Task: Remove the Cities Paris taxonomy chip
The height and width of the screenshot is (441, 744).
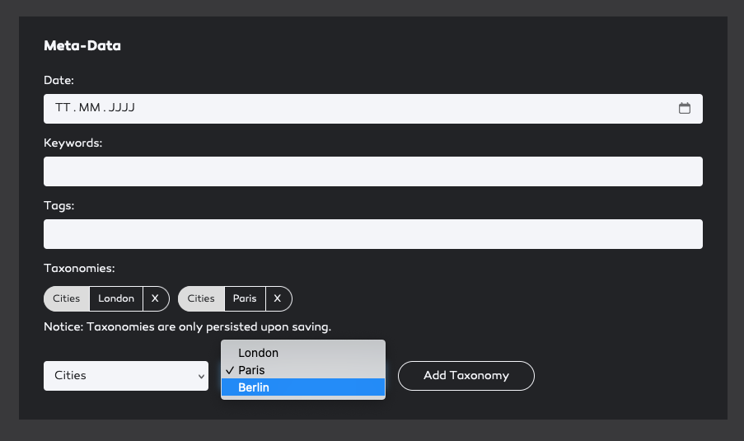Action: [278, 298]
